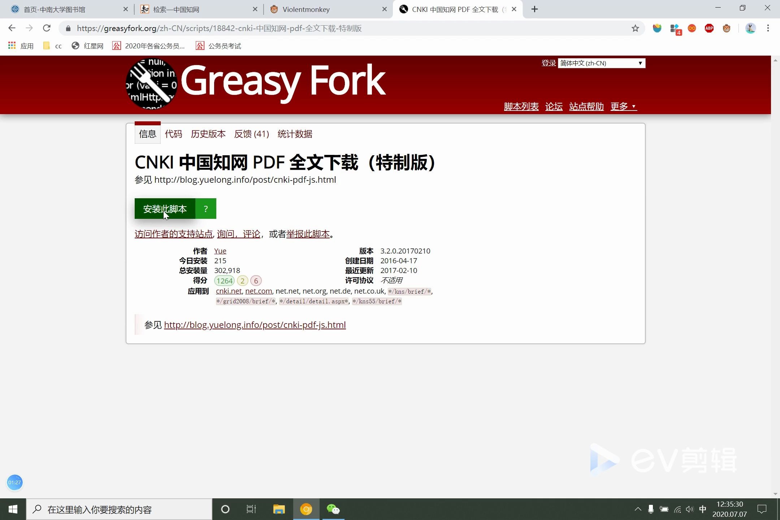The width and height of the screenshot is (780, 520).
Task: Open Cortana circle icon on taskbar
Action: click(x=225, y=509)
